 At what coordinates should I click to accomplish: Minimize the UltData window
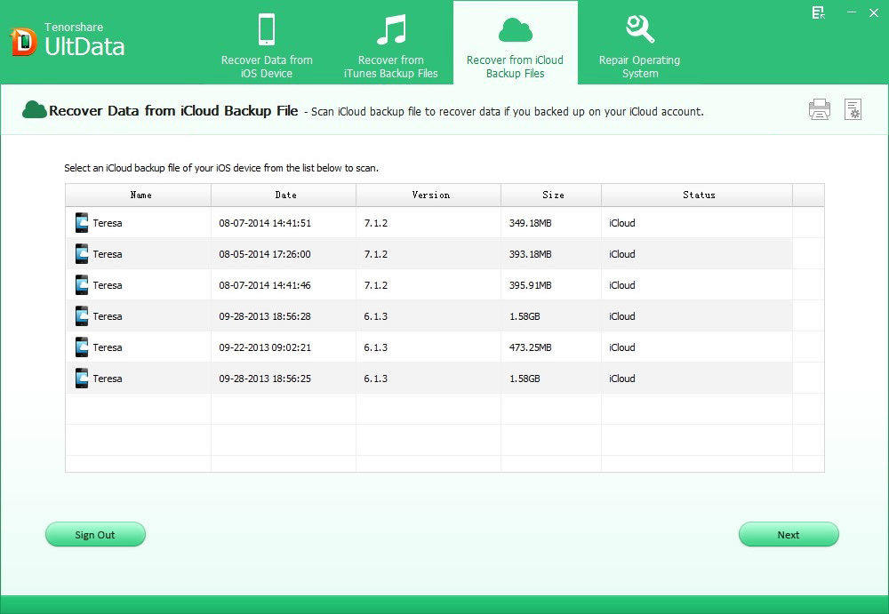pos(851,12)
